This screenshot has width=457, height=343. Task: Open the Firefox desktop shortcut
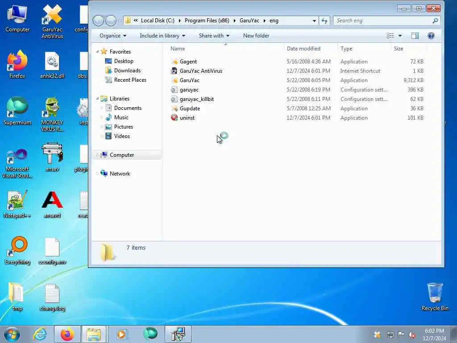pyautogui.click(x=17, y=64)
